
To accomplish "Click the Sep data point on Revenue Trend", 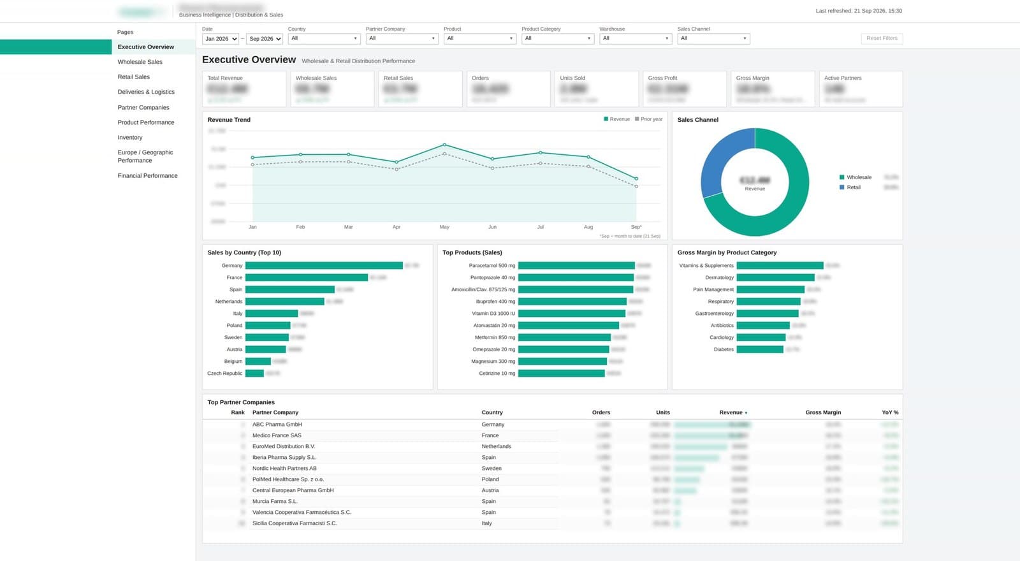I will point(636,178).
